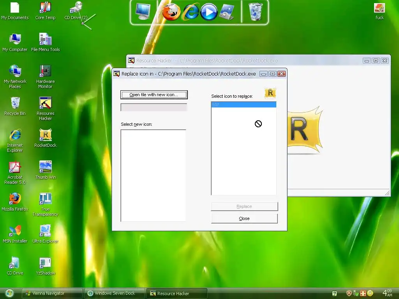This screenshot has height=299, width=399.
Task: Open My Computer desktop icon
Action: pyautogui.click(x=15, y=42)
